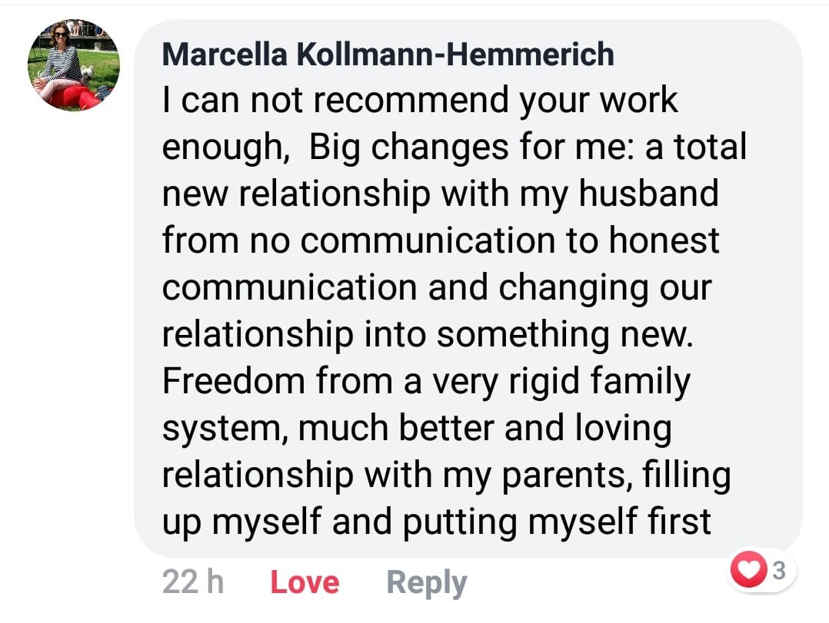
Task: Click the word 'husband' in the comment
Action: pyautogui.click(x=648, y=194)
